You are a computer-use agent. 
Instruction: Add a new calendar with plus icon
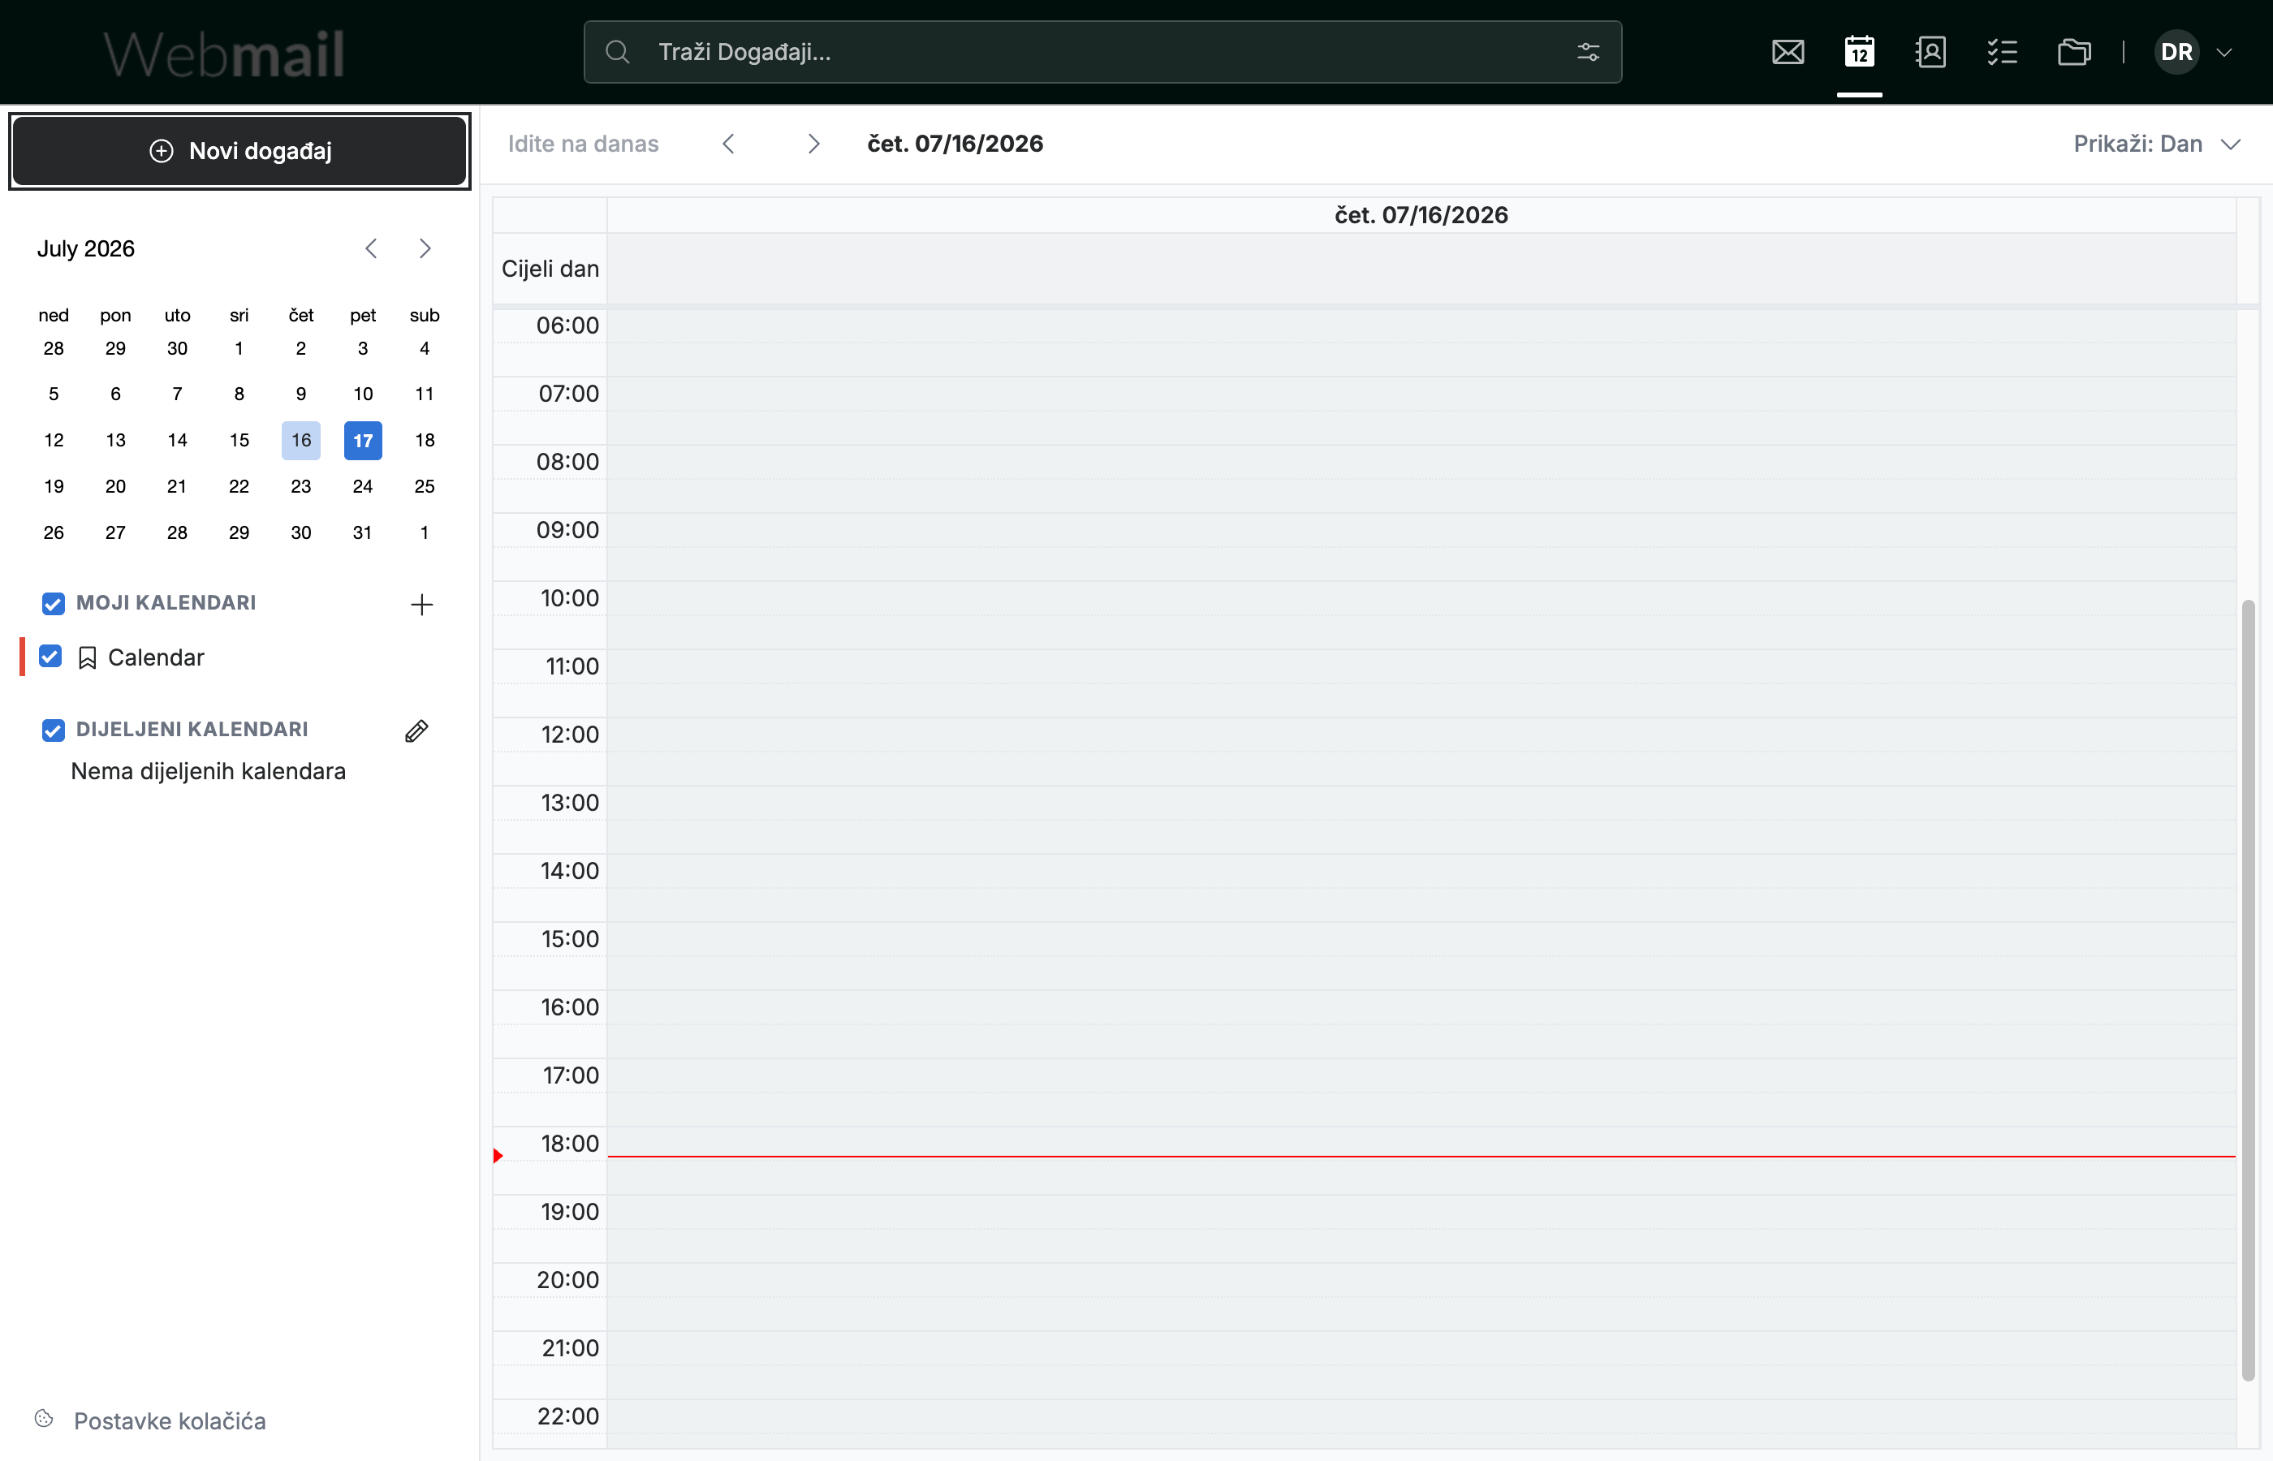click(422, 605)
